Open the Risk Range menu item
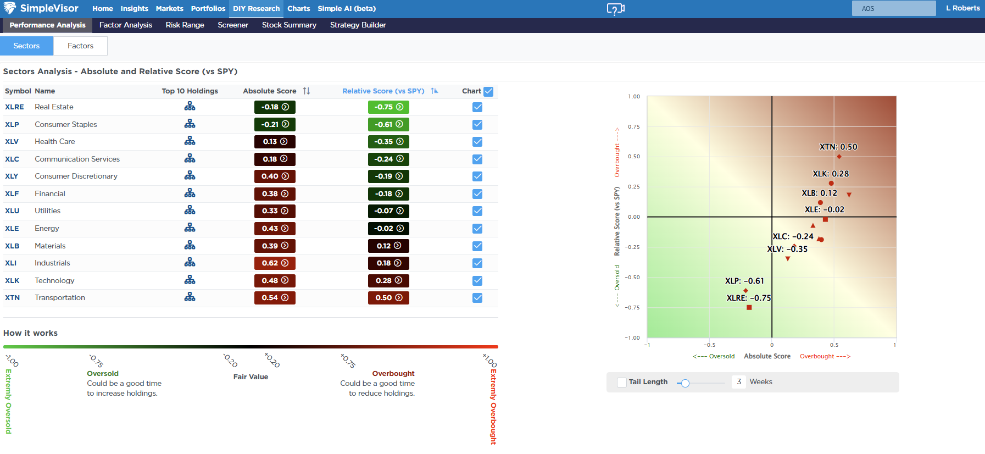985x454 pixels. (185, 25)
